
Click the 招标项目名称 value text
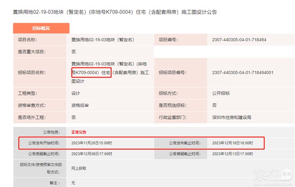[x=110, y=72]
